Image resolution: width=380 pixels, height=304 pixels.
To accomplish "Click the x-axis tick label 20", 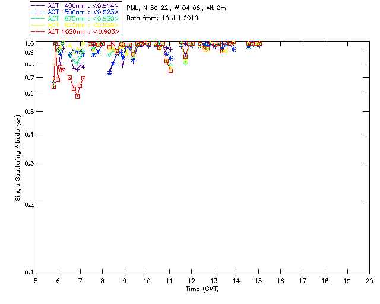I will click(369, 280).
